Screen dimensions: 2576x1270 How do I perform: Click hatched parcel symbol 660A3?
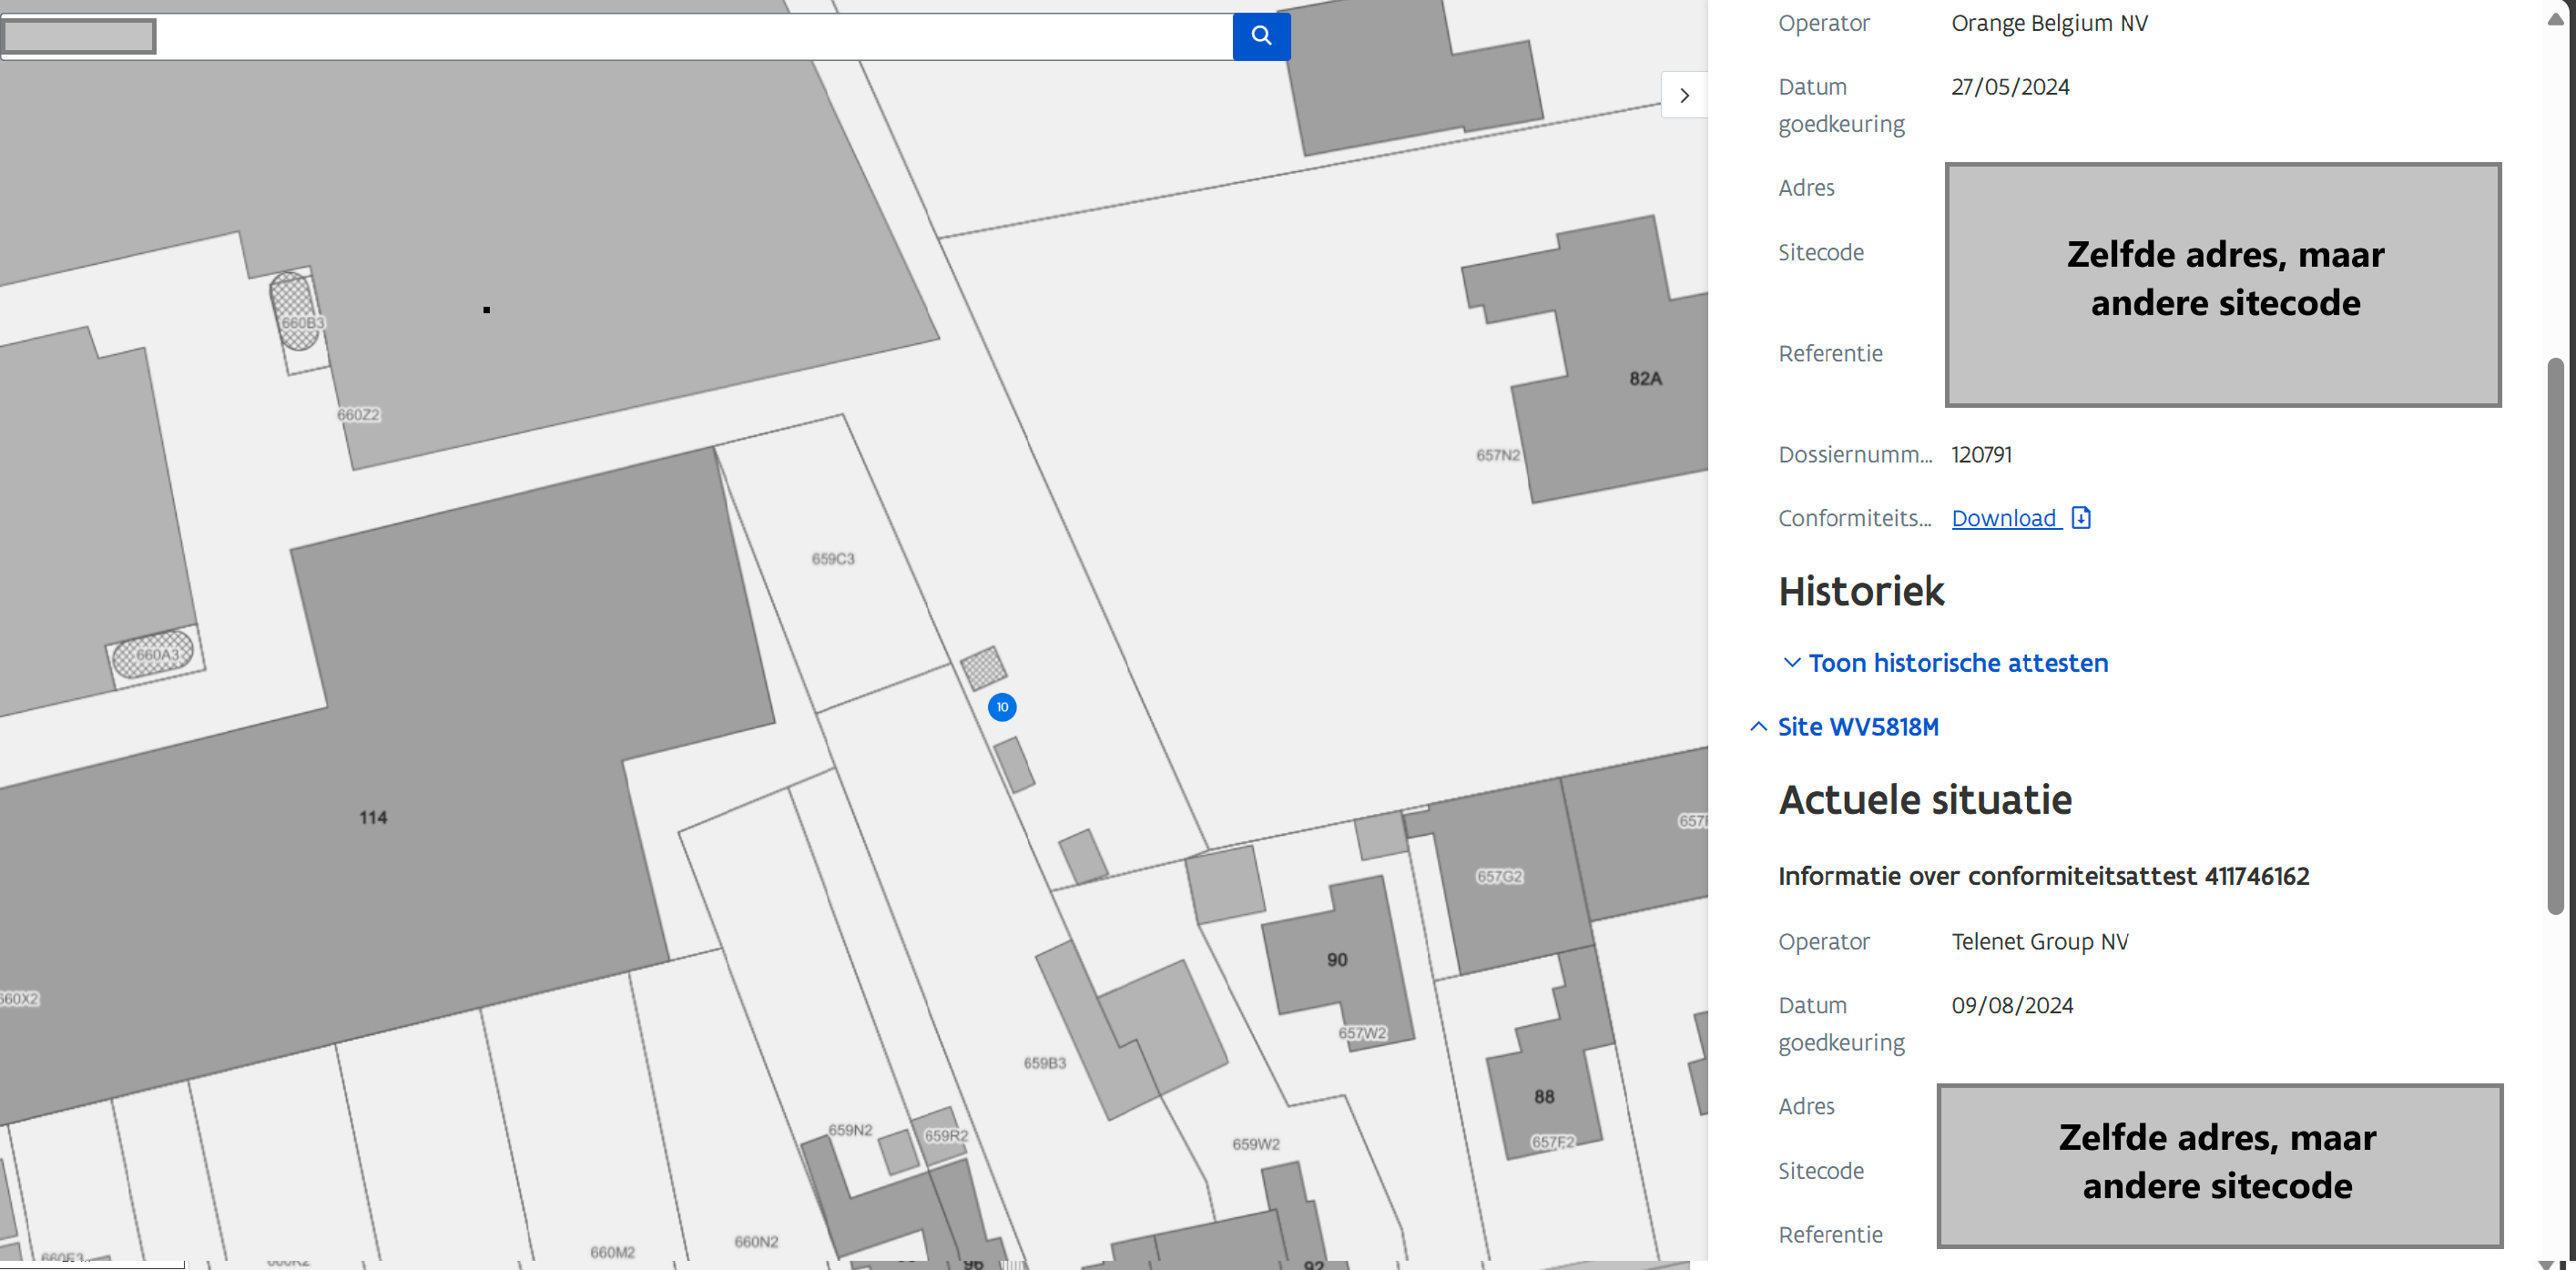tap(152, 655)
